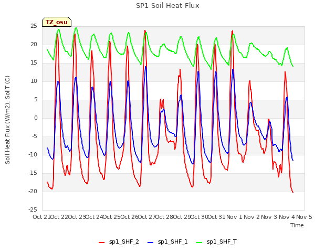
Task: Click the -5 y-axis tick label
Action: [34, 136]
